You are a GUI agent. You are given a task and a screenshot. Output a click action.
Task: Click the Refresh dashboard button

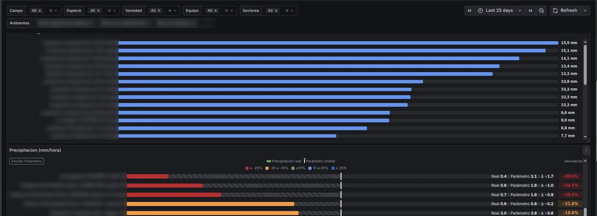[x=565, y=10]
